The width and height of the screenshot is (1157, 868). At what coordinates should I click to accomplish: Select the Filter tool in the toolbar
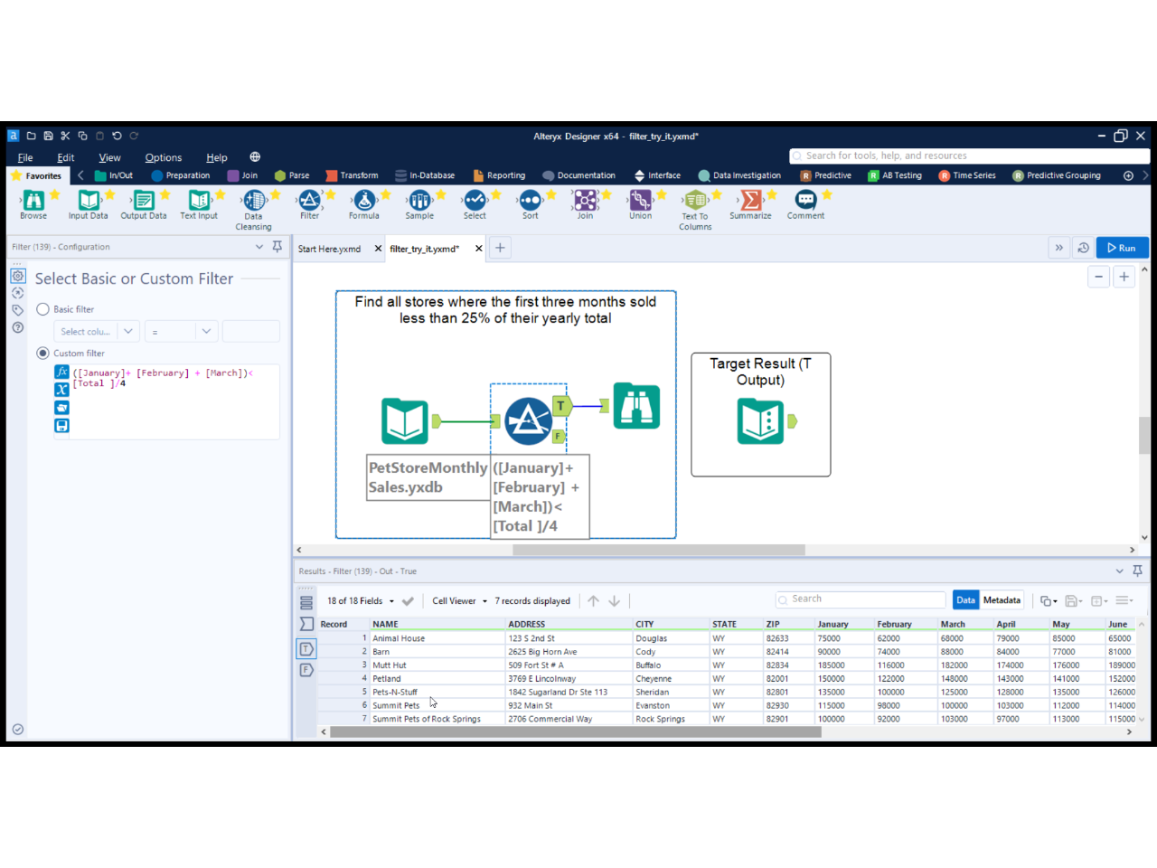(309, 205)
